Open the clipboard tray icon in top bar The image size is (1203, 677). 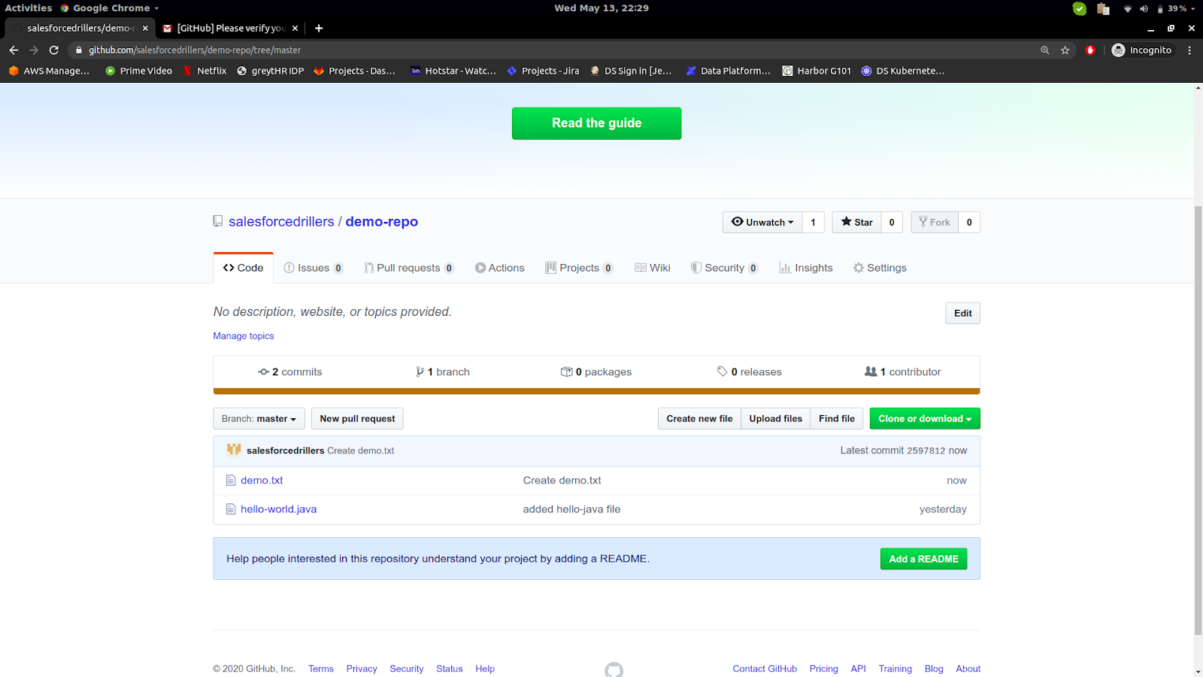pos(1103,8)
